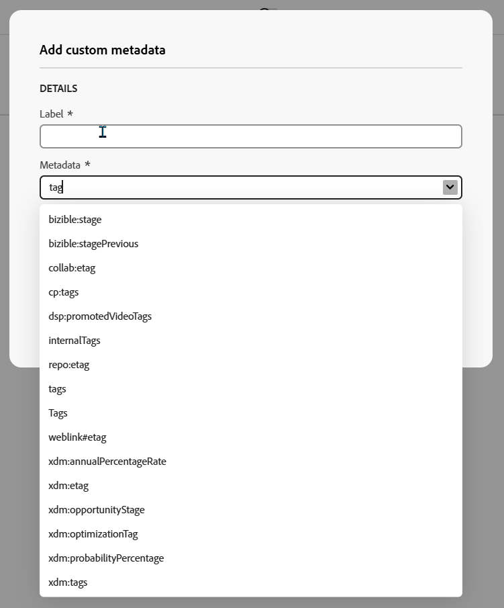Viewport: 504px width, 608px height.
Task: Choose internalTags from the suggestions
Action: 74,341
